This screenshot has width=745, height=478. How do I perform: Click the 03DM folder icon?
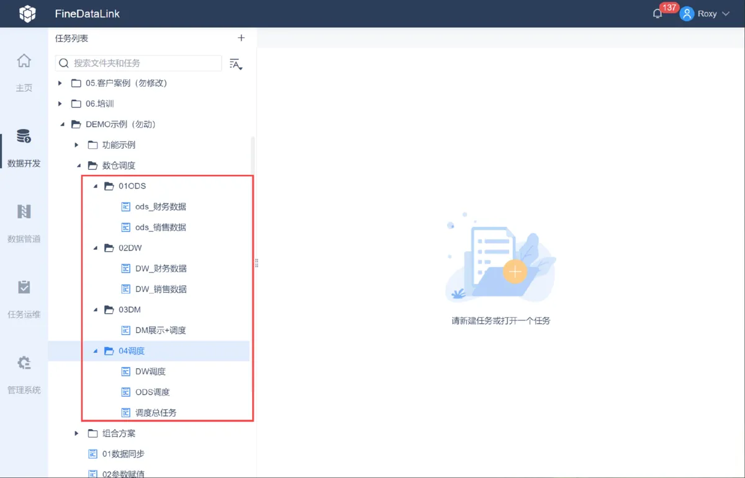coord(109,310)
